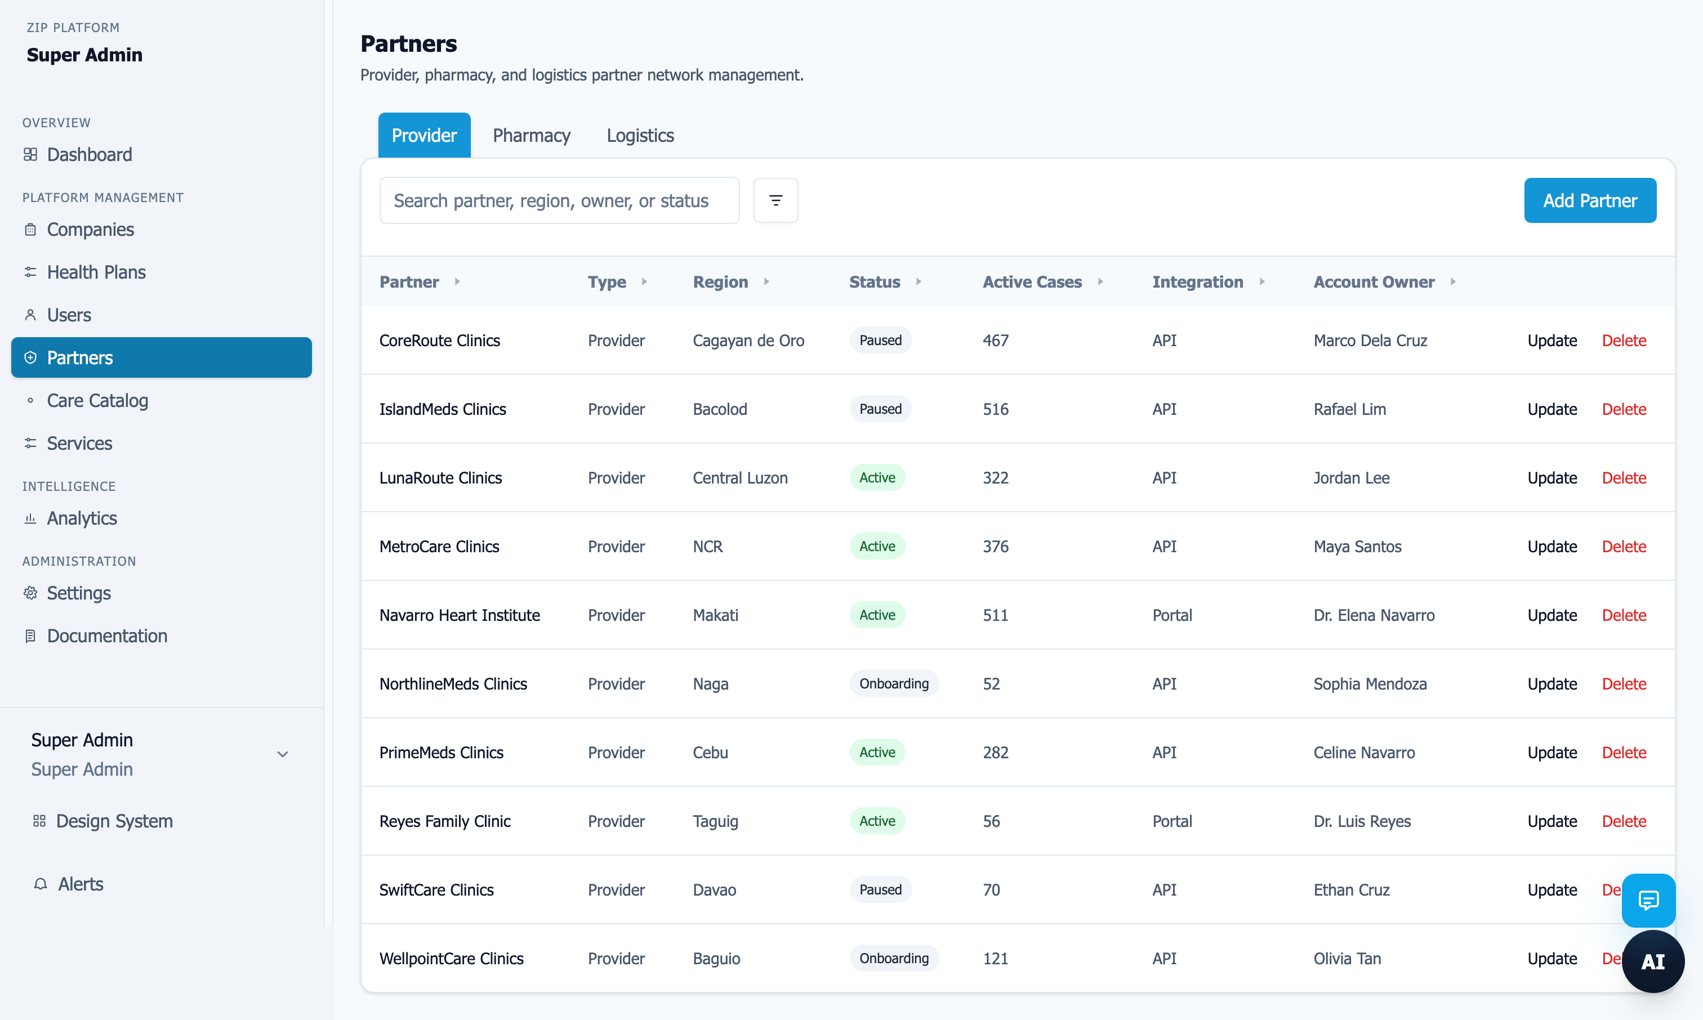This screenshot has width=1703, height=1020.
Task: Click the Design System grid icon
Action: click(x=39, y=821)
